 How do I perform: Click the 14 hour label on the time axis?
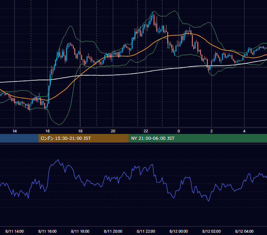[x=15, y=131]
